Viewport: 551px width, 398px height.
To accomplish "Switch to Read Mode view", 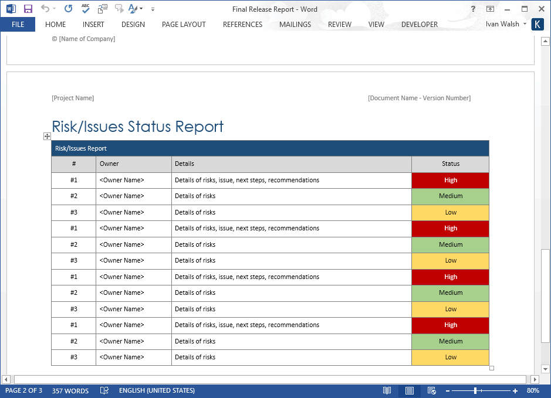I will [x=387, y=390].
